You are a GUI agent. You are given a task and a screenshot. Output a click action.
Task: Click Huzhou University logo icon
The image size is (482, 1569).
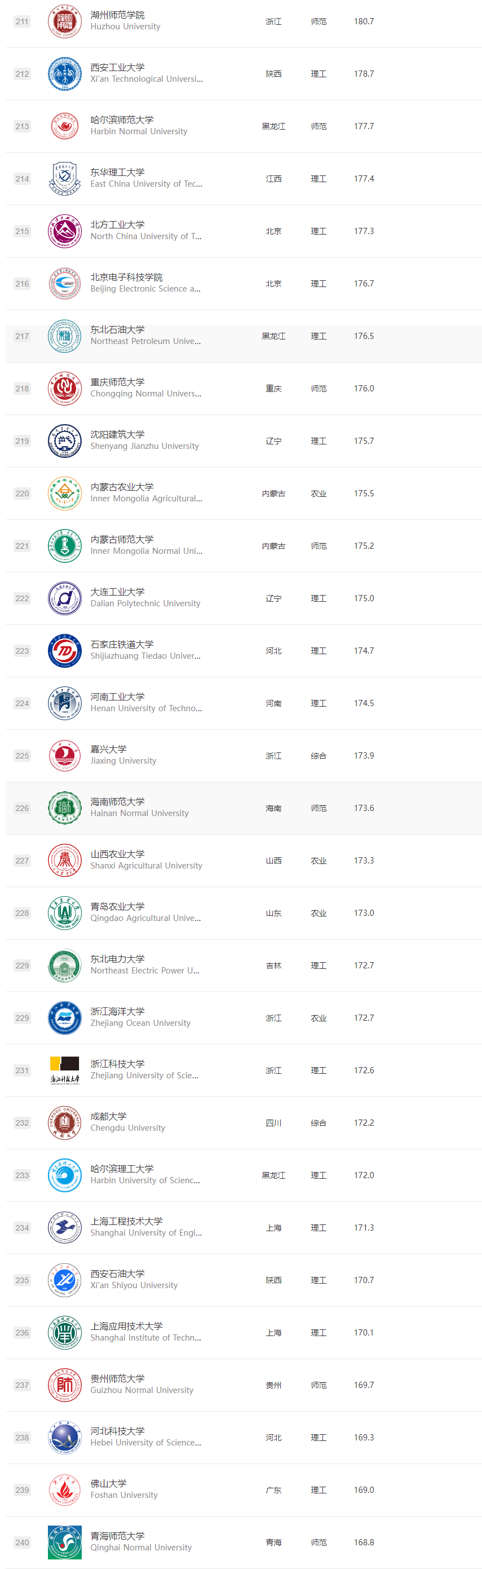click(x=64, y=21)
